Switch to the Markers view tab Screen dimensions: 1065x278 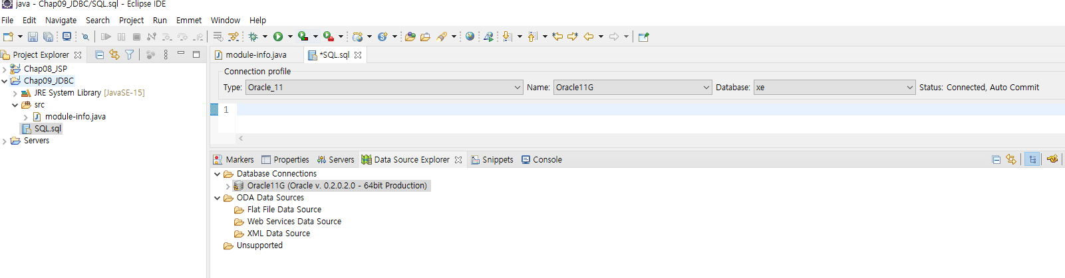(x=233, y=160)
